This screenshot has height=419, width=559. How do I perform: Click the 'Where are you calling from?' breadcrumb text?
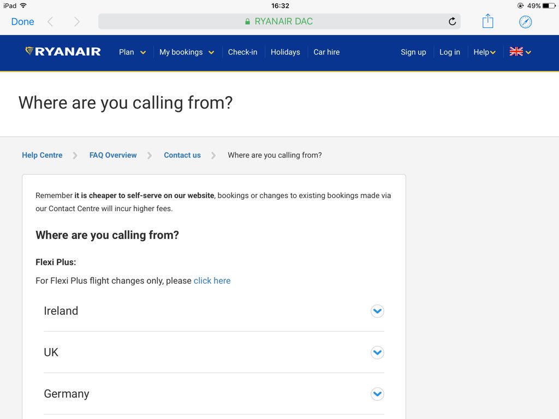(x=275, y=155)
